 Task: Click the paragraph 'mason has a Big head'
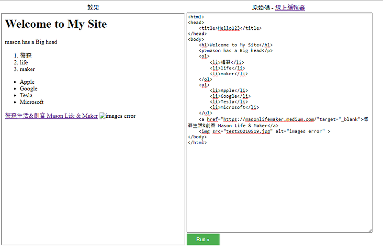tap(31, 42)
